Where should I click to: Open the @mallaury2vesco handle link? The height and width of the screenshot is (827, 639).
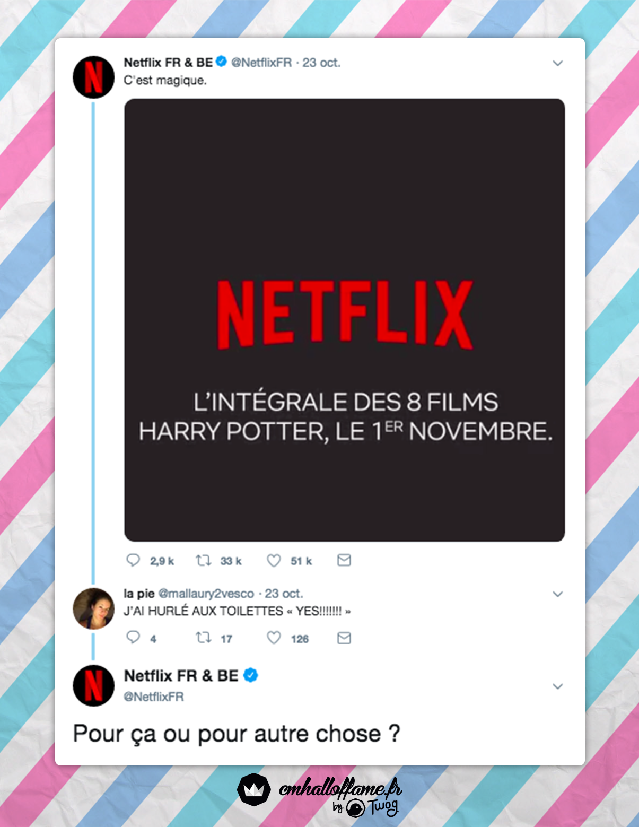(206, 594)
